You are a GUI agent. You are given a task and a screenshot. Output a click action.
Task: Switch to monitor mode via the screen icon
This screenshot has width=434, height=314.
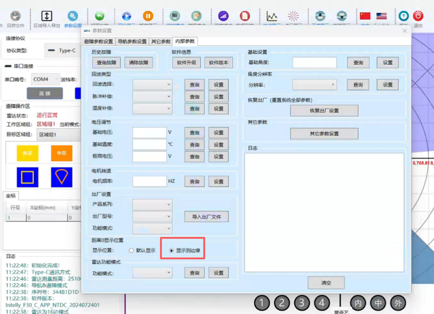pos(175,16)
